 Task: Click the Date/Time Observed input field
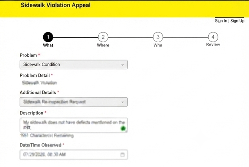(73, 154)
